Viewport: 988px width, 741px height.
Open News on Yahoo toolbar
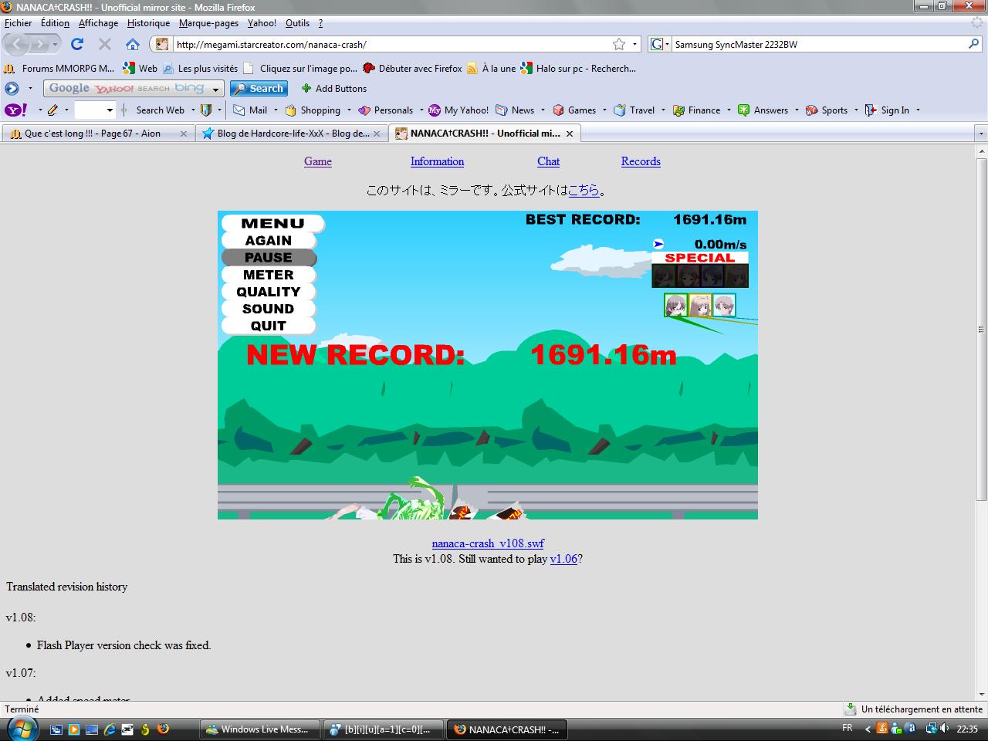click(x=515, y=110)
